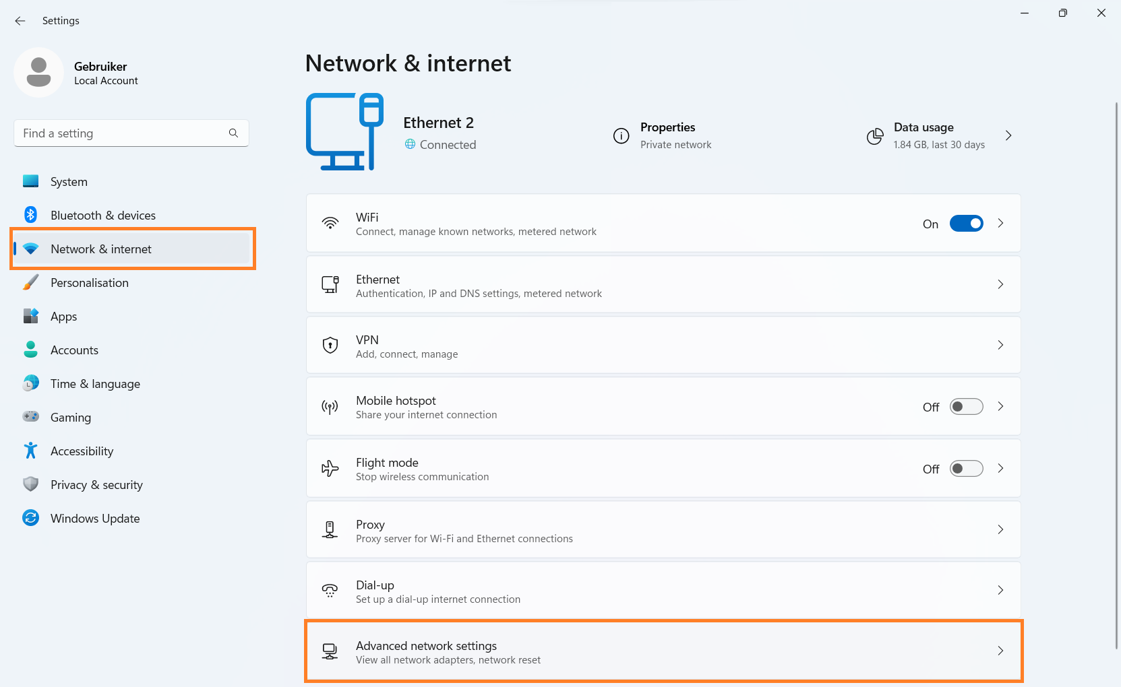Image resolution: width=1121 pixels, height=687 pixels.
Task: Click the Network & internet wifi icon
Action: pos(30,249)
